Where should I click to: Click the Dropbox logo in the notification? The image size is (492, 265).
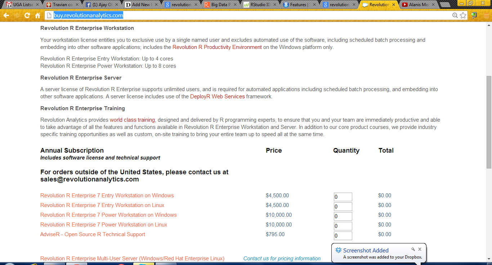pos(338,250)
